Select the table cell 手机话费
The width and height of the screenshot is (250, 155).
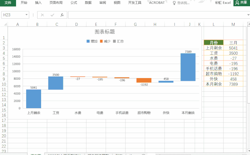(x=214, y=69)
